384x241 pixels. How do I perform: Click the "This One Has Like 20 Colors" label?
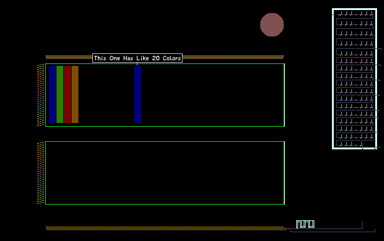(137, 58)
